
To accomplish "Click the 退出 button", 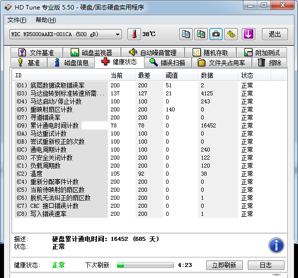I will tap(275, 34).
